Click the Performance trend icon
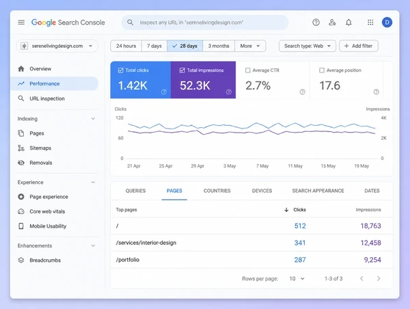Viewport: 410px width, 309px height. click(x=21, y=83)
